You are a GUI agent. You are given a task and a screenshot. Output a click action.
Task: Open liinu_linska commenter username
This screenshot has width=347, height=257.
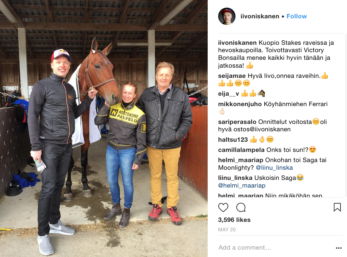(235, 178)
